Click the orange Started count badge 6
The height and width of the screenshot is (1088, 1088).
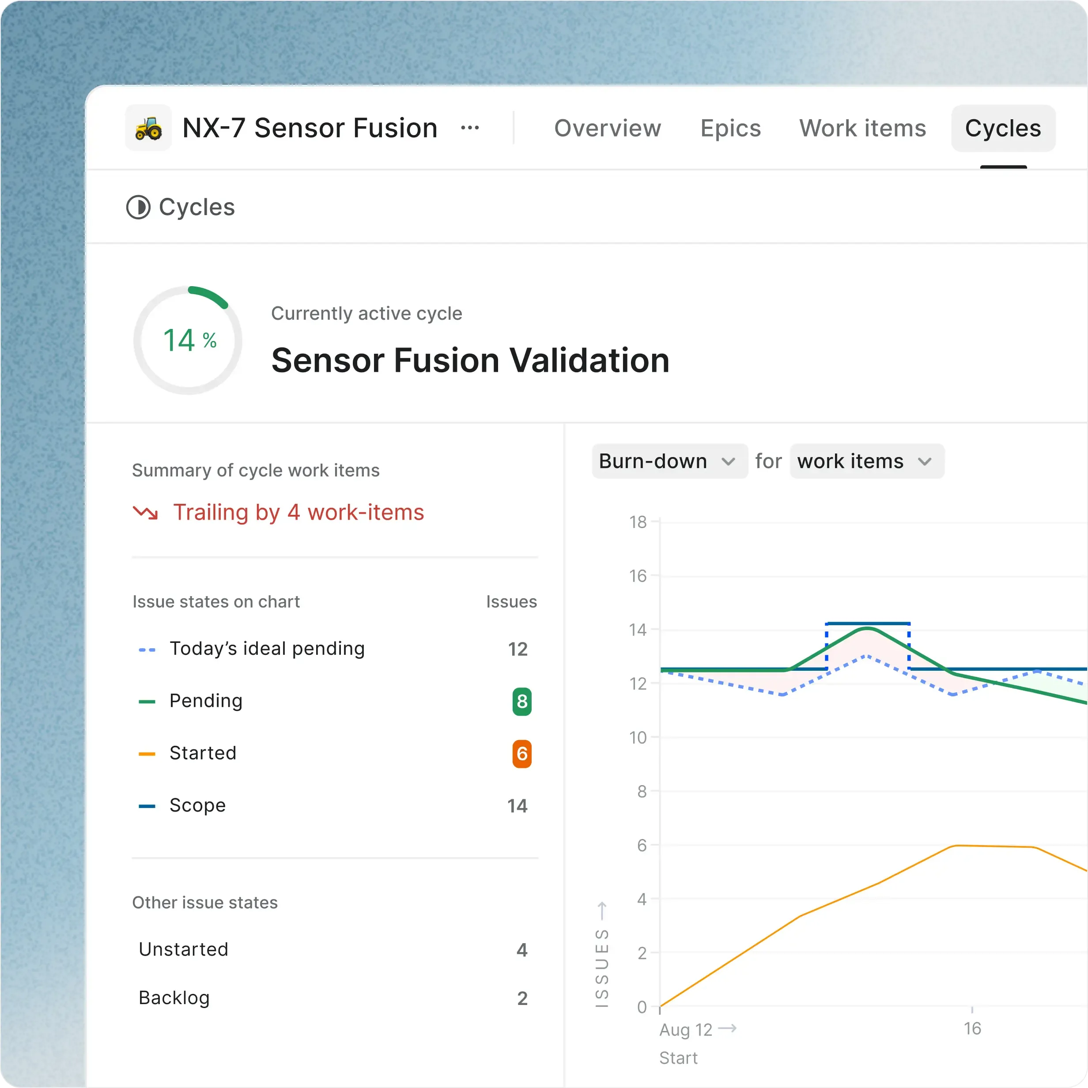point(521,753)
